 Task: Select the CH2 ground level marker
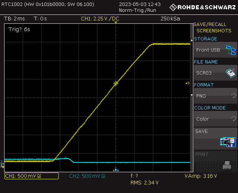[x=2, y=163]
